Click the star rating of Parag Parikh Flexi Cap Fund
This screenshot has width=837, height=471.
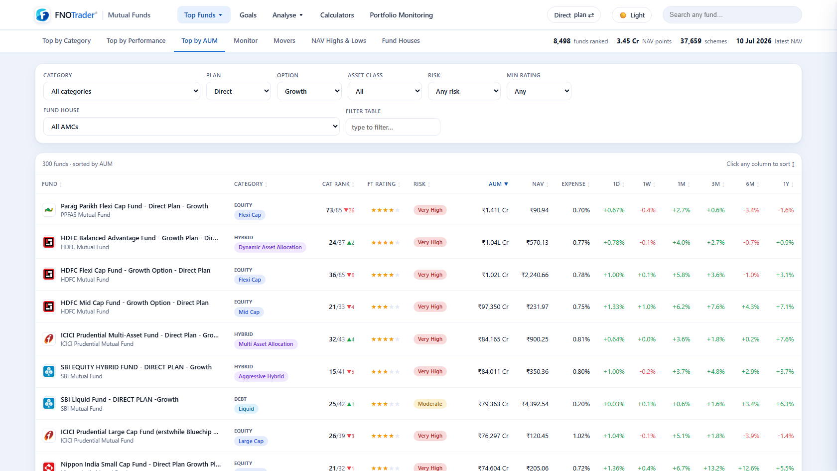[x=385, y=210]
